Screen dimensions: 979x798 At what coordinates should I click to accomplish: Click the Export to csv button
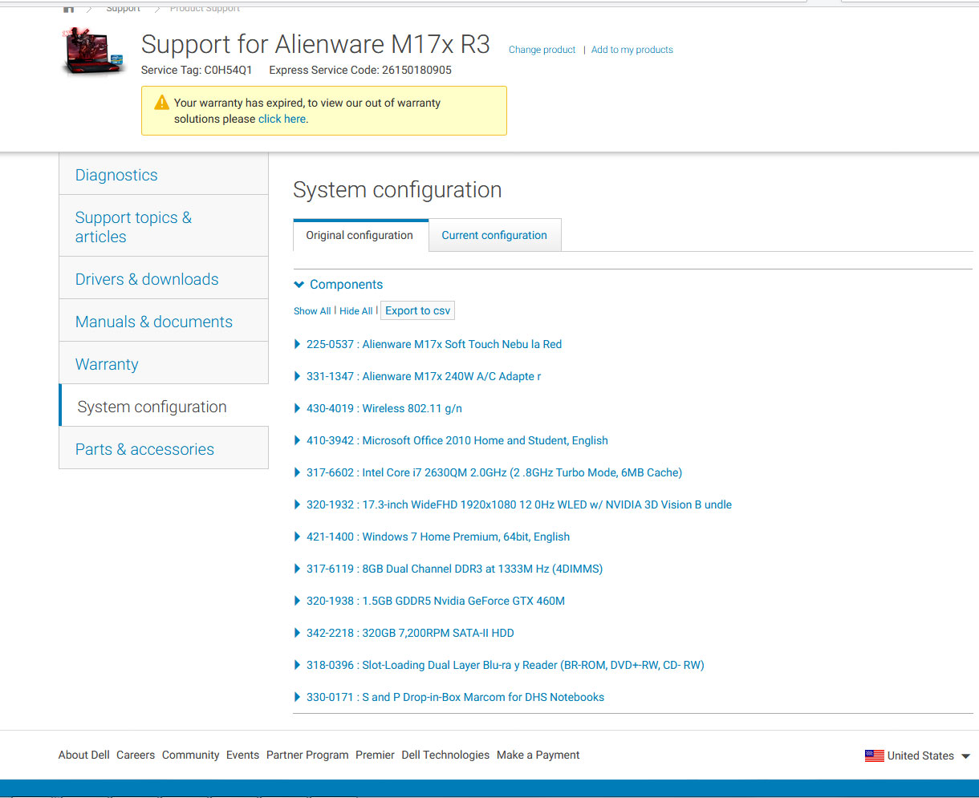click(418, 310)
